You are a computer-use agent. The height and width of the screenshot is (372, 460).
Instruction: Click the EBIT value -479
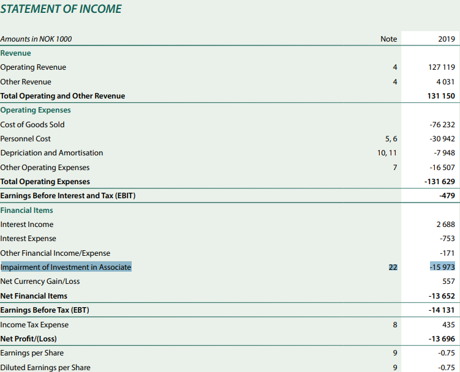tap(447, 196)
